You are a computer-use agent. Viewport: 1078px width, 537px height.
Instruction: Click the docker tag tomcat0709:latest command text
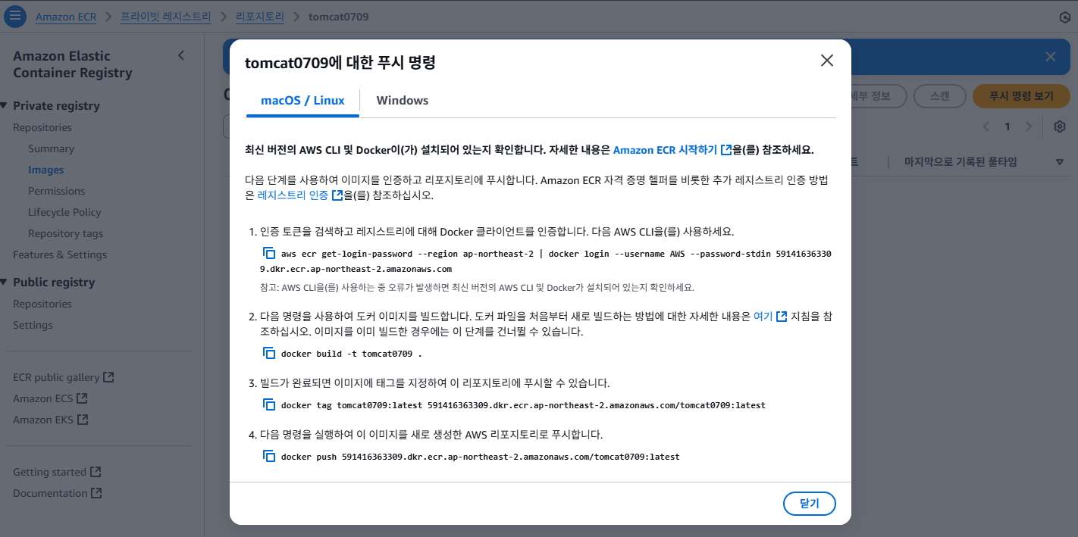coord(523,405)
